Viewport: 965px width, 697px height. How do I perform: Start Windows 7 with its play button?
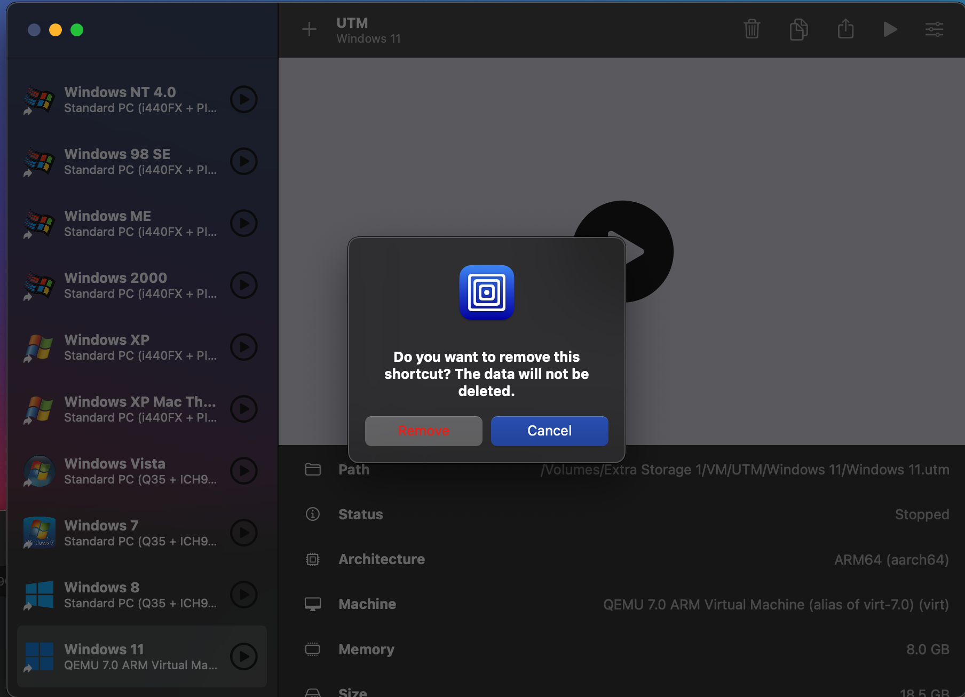[x=244, y=533]
